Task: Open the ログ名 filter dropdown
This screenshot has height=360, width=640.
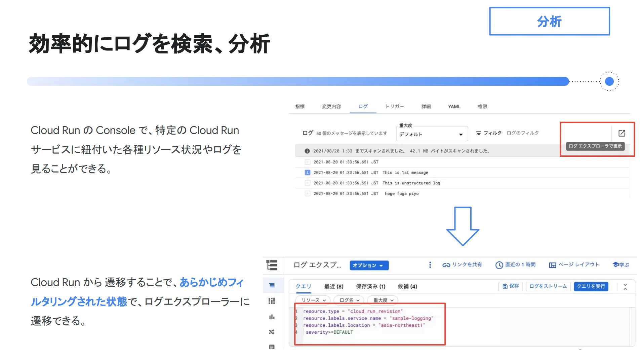Action: click(x=349, y=300)
